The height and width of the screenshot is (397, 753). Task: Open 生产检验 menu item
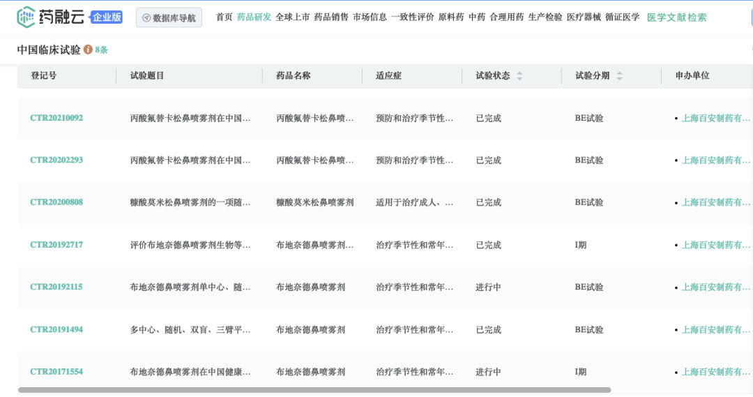coord(545,17)
